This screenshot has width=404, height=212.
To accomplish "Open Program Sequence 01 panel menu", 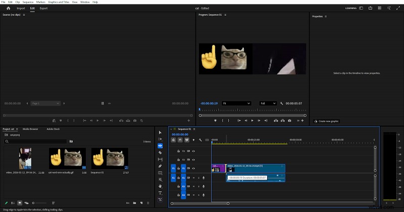I will point(225,15).
